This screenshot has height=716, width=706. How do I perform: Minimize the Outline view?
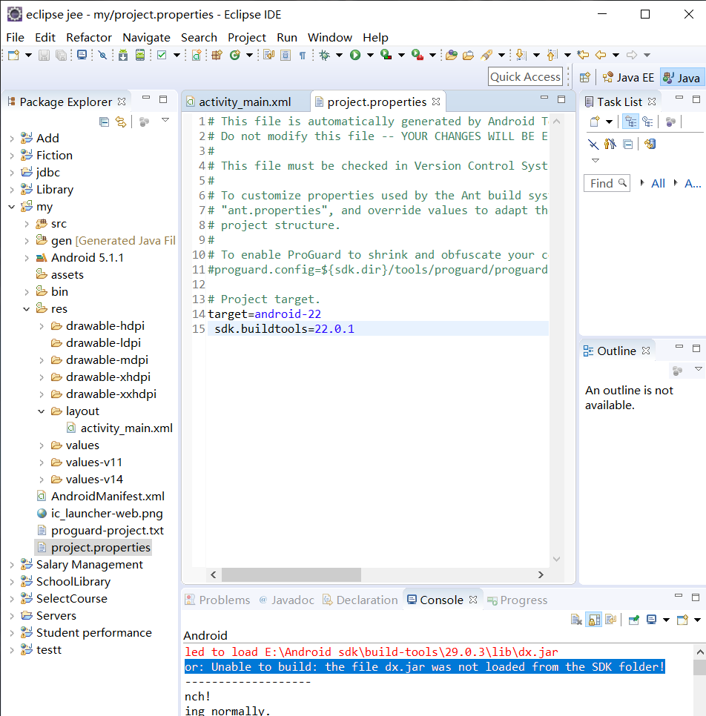point(679,348)
